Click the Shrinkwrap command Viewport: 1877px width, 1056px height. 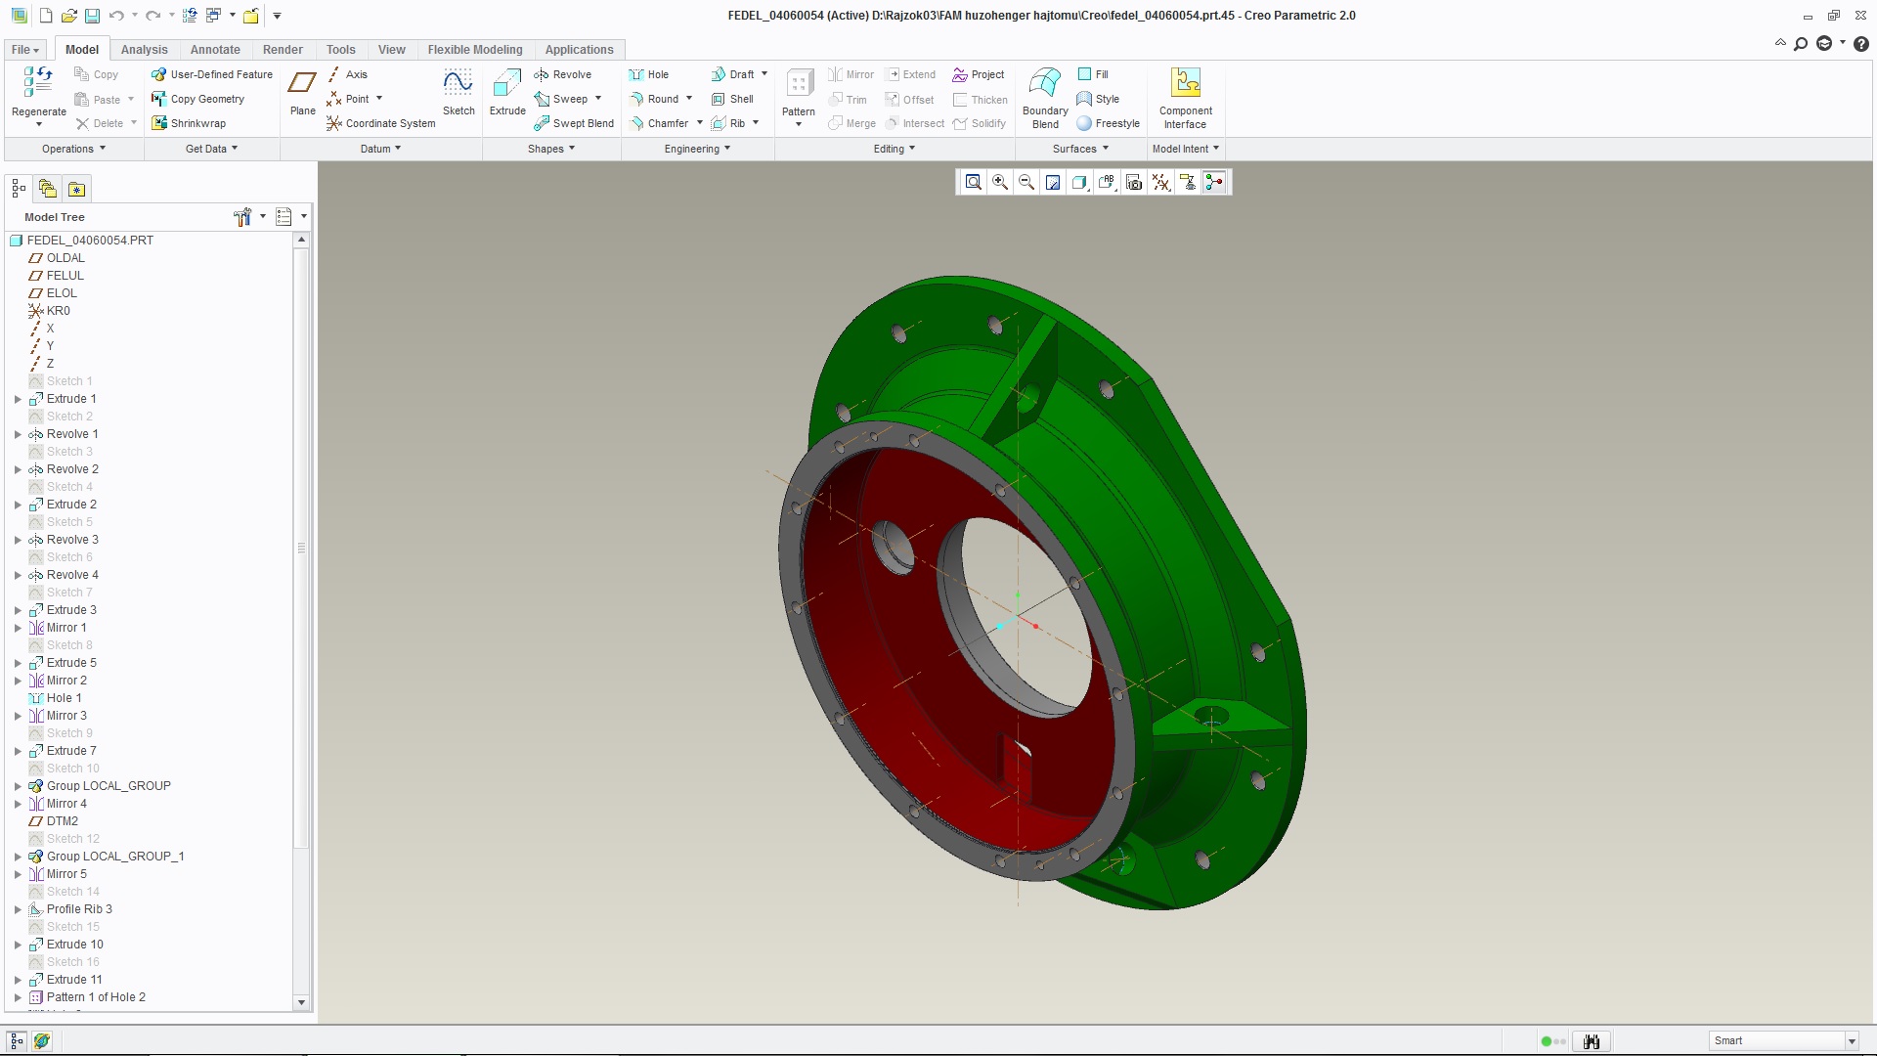pos(189,123)
